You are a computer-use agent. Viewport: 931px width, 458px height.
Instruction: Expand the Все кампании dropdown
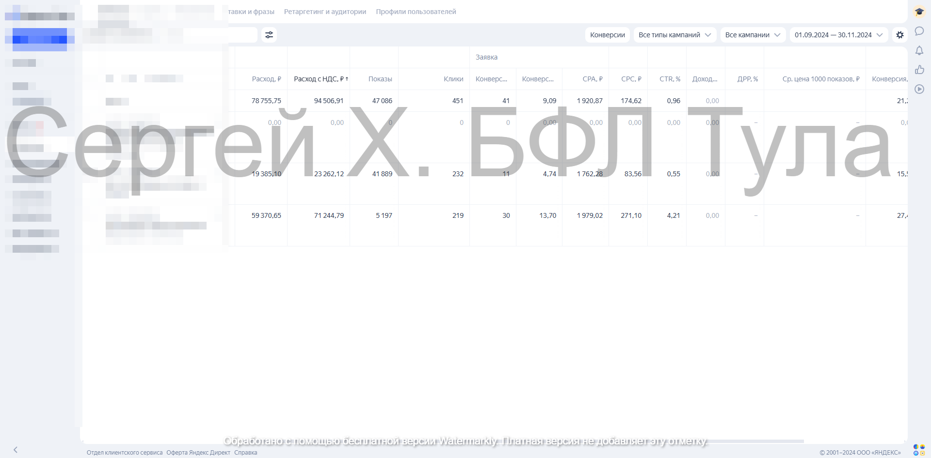coord(753,35)
